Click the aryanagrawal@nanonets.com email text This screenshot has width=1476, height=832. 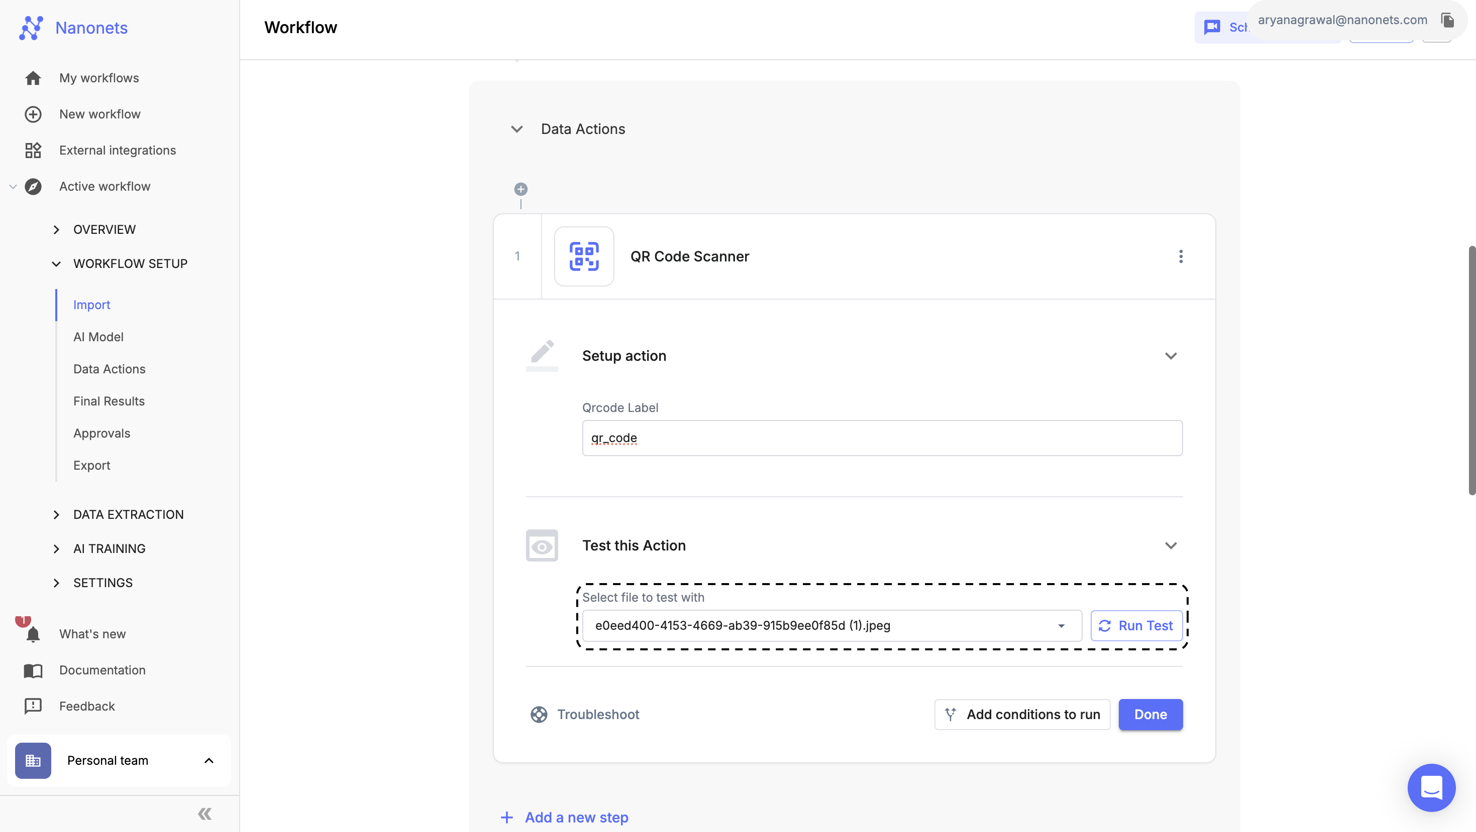(x=1342, y=20)
